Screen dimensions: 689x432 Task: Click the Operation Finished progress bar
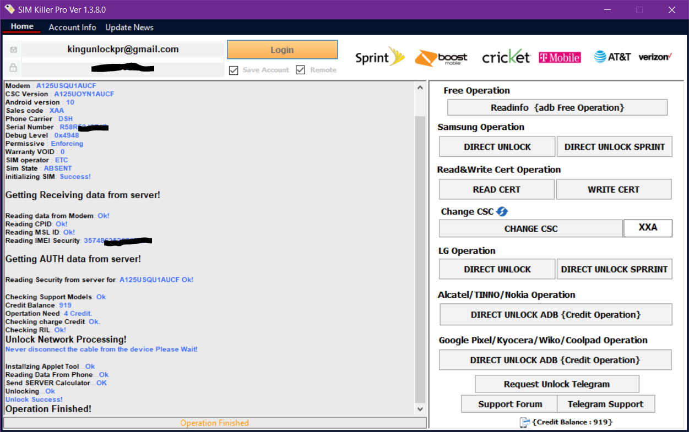click(x=215, y=423)
